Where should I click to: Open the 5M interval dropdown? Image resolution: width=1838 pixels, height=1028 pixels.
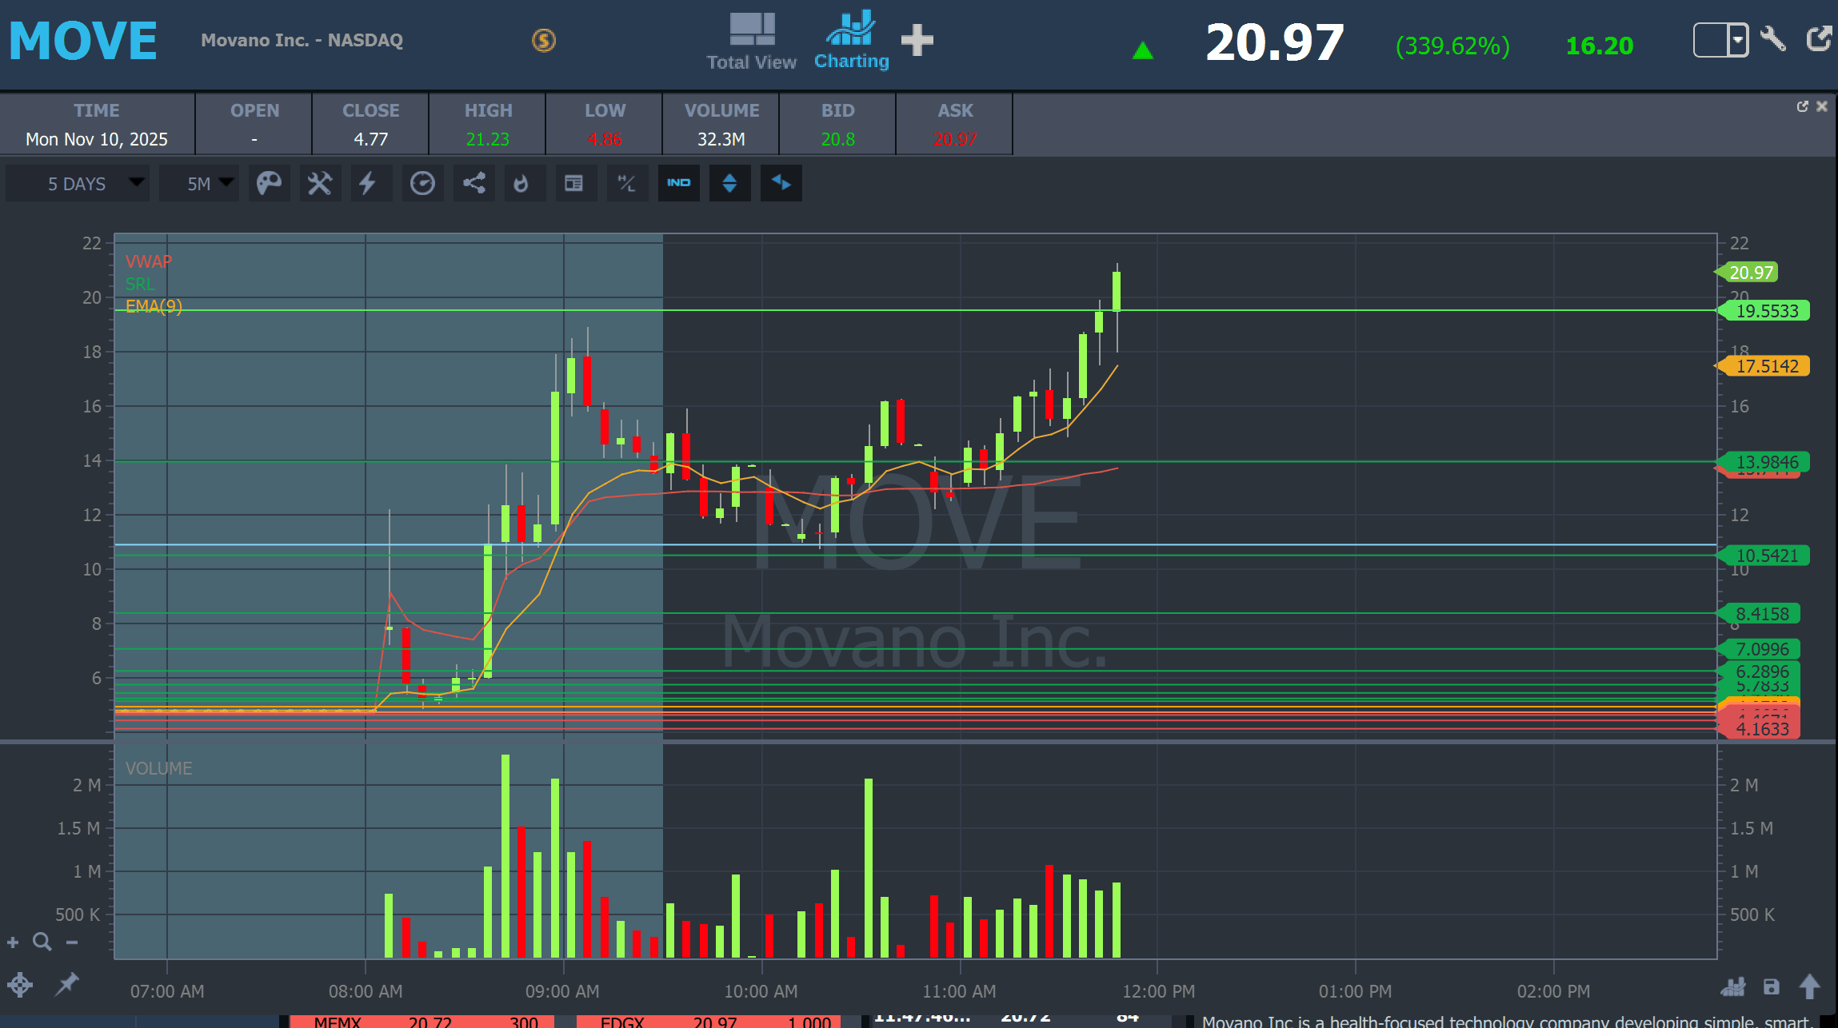200,183
